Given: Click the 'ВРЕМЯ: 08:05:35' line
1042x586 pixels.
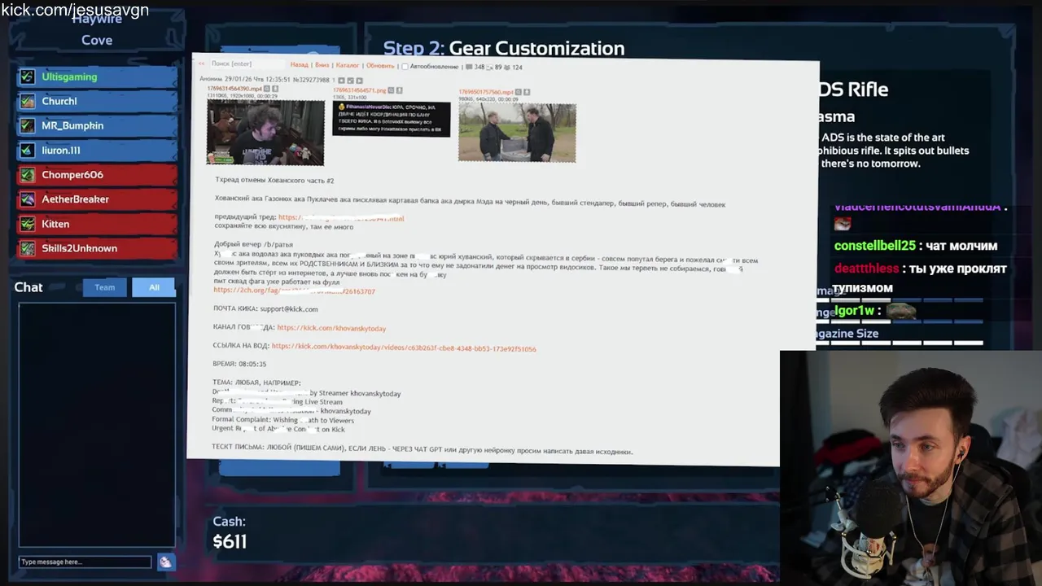Looking at the screenshot, I should [x=239, y=364].
